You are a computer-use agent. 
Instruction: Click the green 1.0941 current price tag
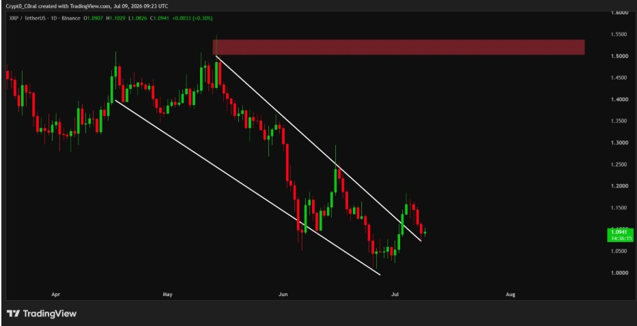tap(620, 232)
